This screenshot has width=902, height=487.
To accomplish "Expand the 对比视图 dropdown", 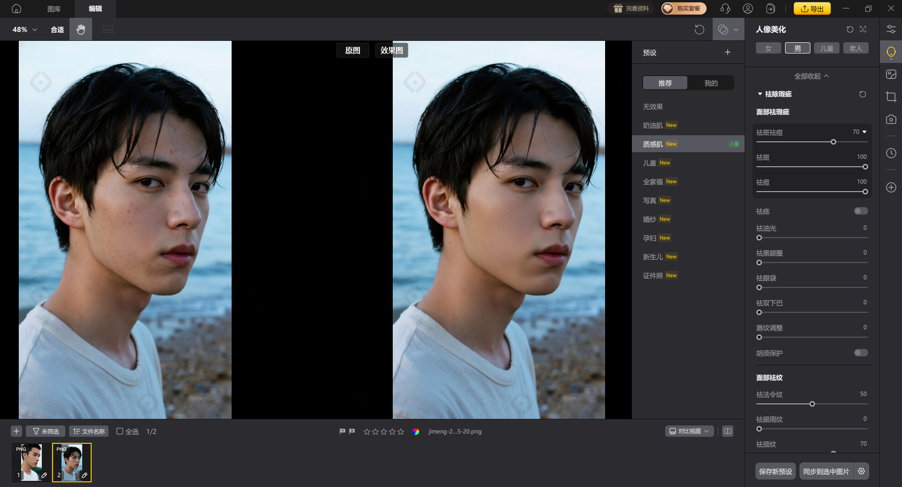I will click(x=689, y=431).
